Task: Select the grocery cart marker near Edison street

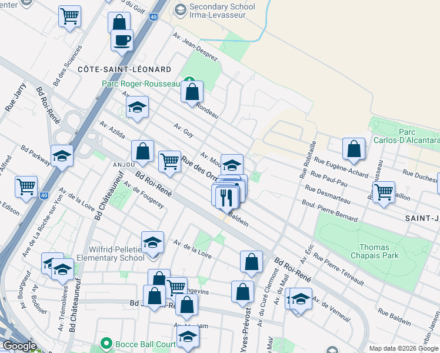Action: click(26, 189)
